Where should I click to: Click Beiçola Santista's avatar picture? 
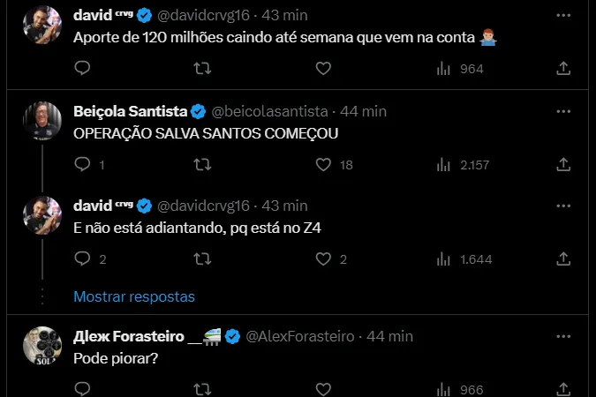click(41, 120)
